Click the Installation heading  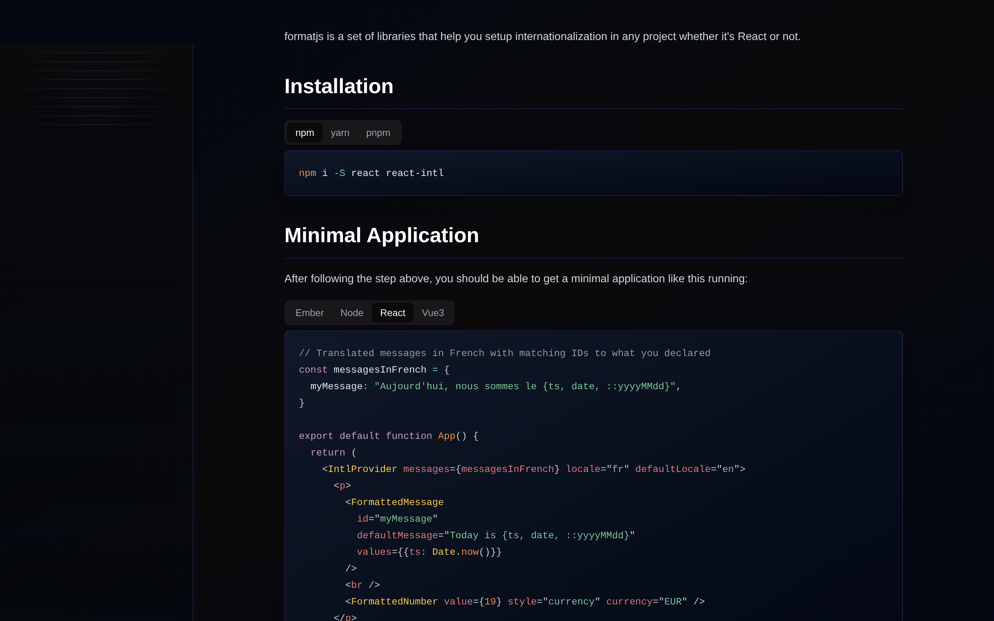pyautogui.click(x=339, y=86)
